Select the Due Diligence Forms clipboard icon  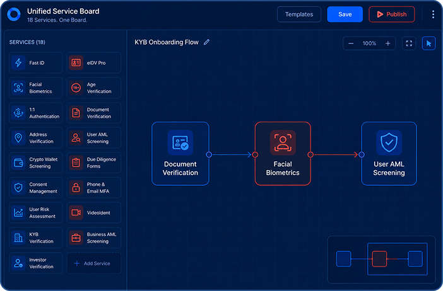76,163
